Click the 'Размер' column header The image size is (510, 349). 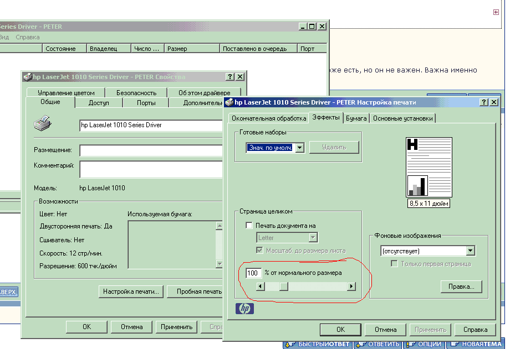click(x=192, y=48)
